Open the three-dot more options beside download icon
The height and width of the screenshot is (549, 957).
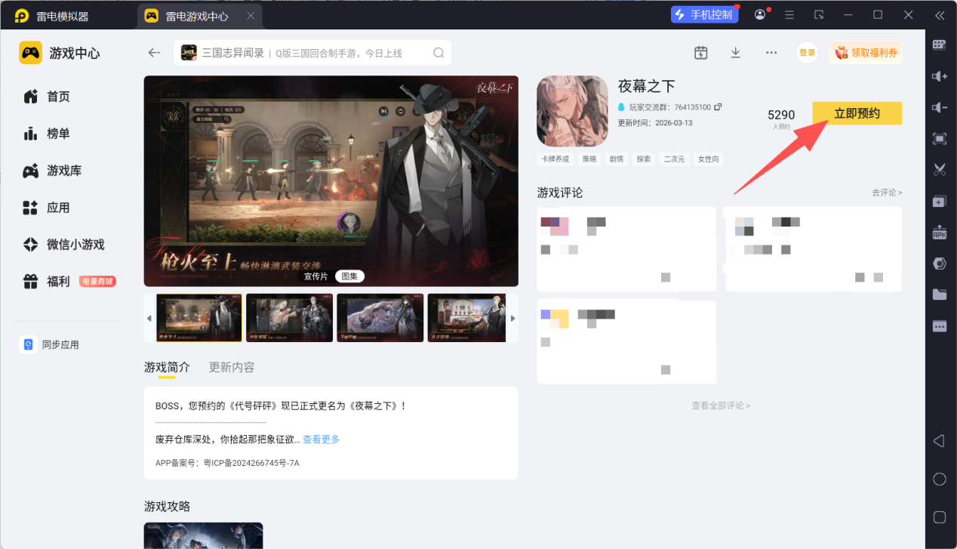coord(771,53)
